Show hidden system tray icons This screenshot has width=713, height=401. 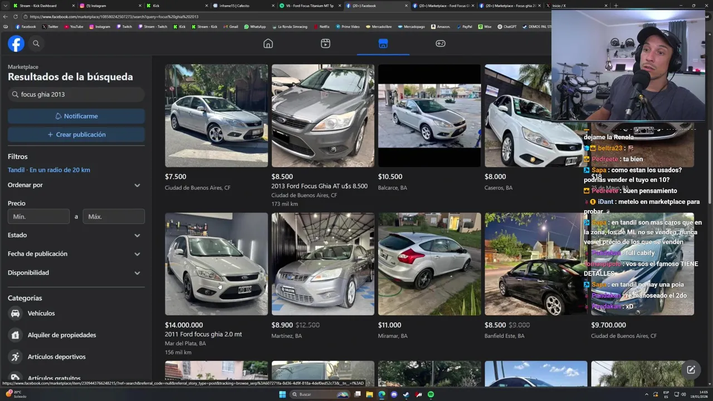coord(647,394)
